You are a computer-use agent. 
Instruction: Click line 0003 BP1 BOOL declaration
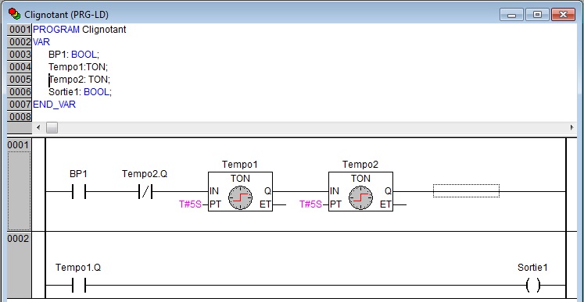pos(73,55)
